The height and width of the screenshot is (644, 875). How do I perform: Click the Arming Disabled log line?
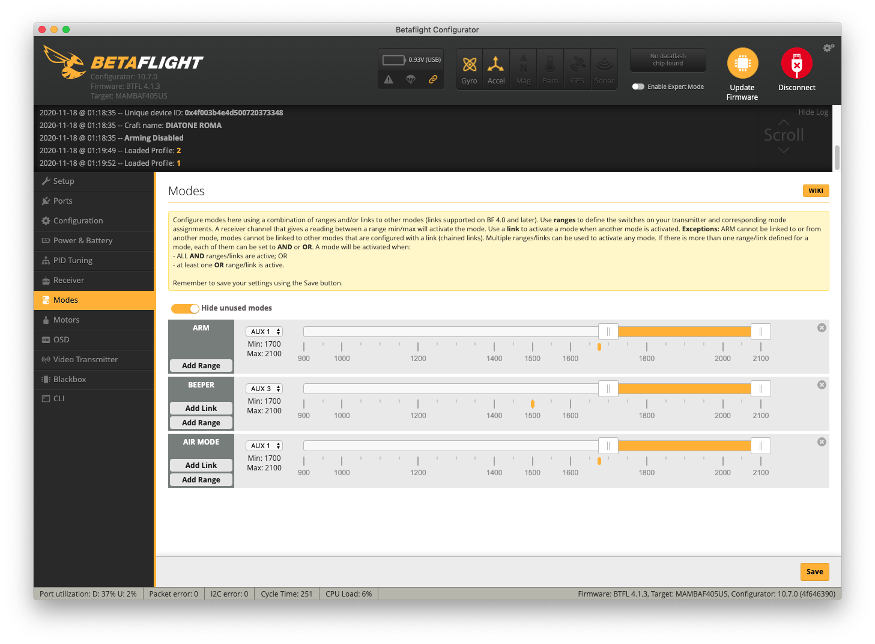pos(111,138)
